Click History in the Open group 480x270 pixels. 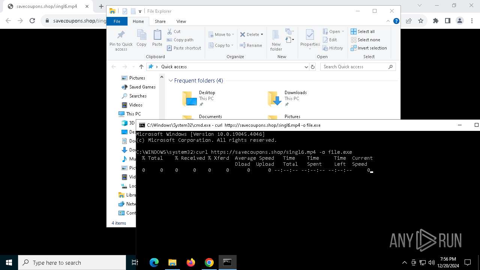(x=333, y=48)
